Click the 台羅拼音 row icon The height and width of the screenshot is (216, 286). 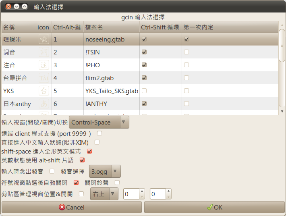(44, 78)
